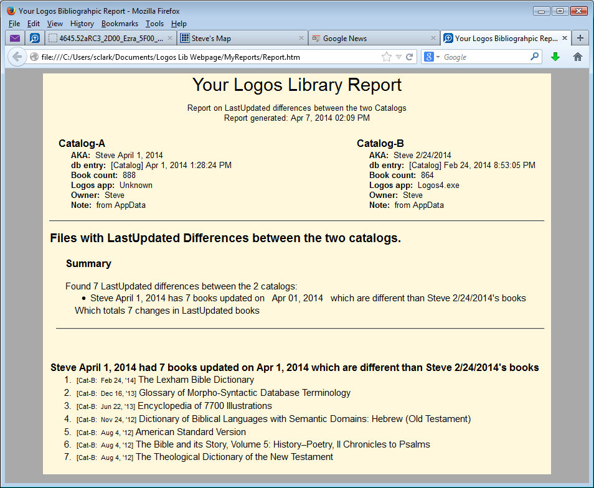
Task: Click 'The Theological Dictionary of the New Testament' entry
Action: pos(235,457)
